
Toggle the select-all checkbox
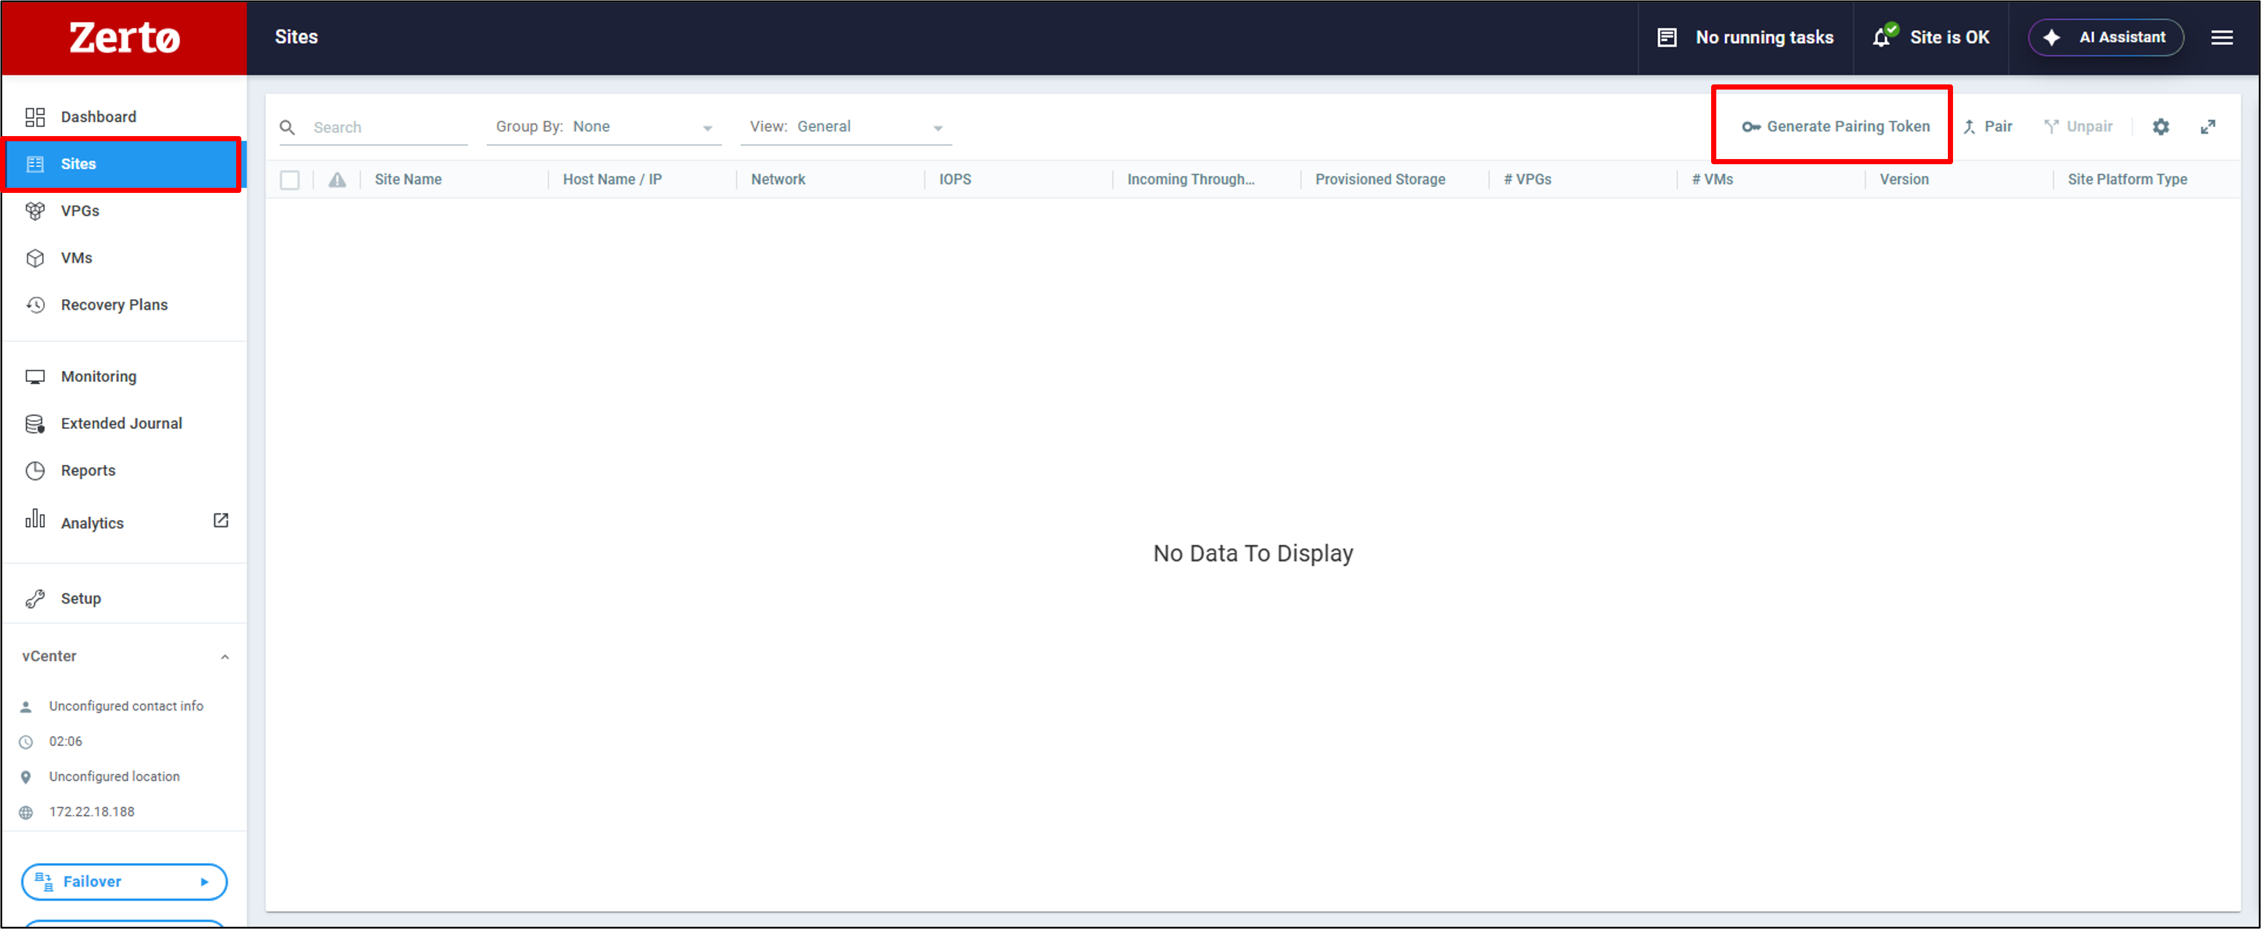290,180
